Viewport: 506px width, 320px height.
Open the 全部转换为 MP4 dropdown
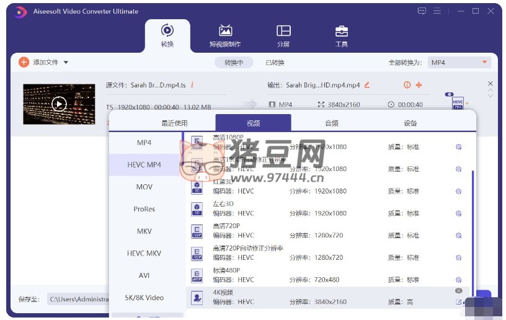(x=459, y=63)
